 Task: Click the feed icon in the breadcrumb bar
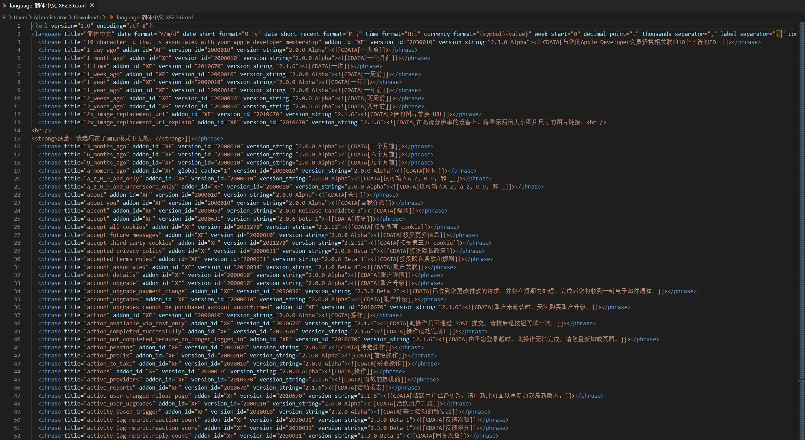(x=112, y=17)
